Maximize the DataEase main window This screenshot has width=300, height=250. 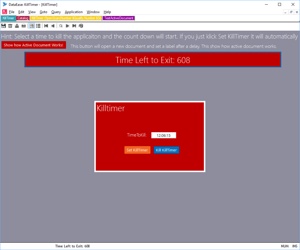(280, 4)
